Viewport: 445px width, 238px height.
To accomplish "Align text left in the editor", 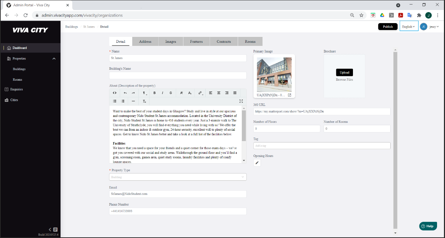I will (x=210, y=93).
